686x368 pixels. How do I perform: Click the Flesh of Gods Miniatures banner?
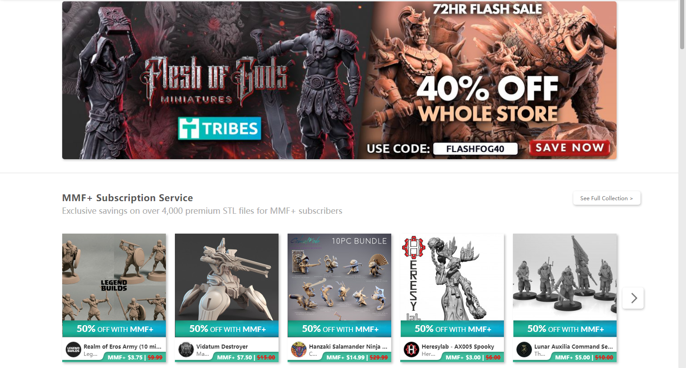(x=339, y=80)
